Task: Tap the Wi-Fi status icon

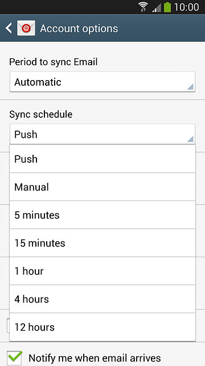Action: point(143,7)
